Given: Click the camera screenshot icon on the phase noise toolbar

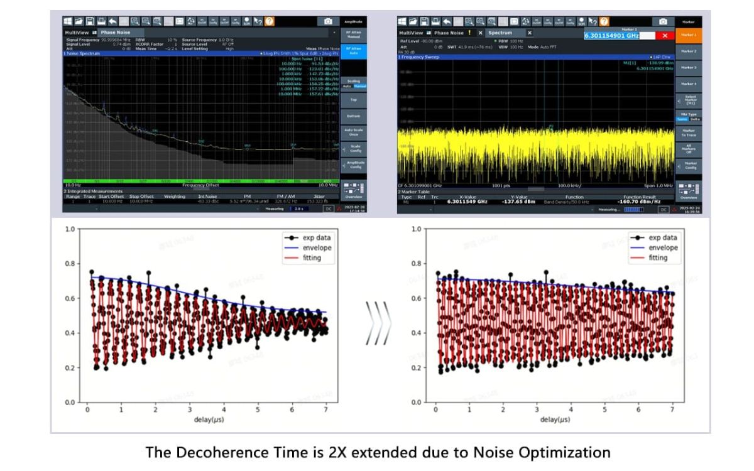Looking at the screenshot, I should tap(327, 20).
